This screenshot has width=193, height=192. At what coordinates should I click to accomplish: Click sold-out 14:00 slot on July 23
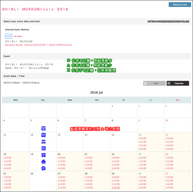(142, 165)
